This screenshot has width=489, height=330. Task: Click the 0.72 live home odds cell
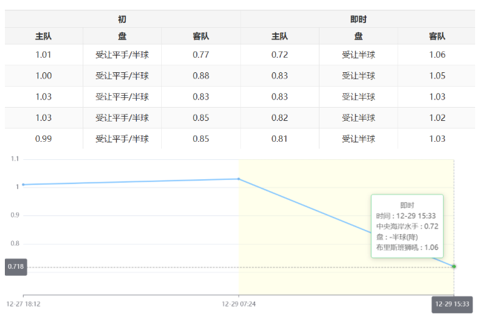[280, 55]
